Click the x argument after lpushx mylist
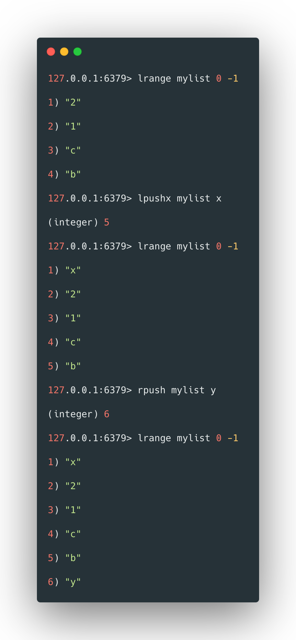The image size is (296, 640). [219, 198]
